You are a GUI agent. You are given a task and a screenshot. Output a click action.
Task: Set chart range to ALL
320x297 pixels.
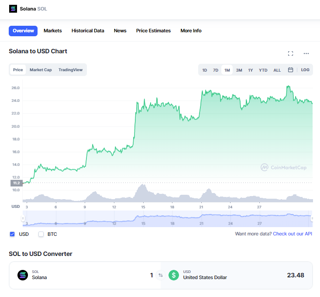[277, 70]
